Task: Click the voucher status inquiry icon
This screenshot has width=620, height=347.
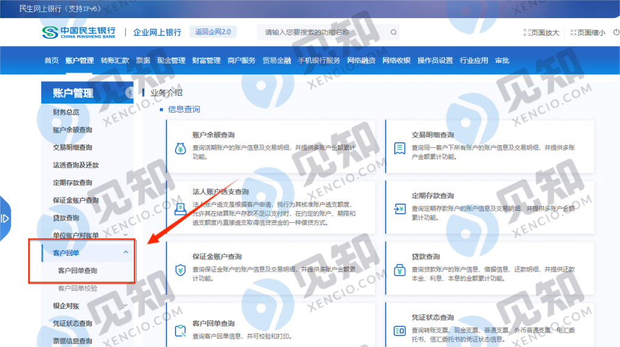Action: (x=400, y=331)
